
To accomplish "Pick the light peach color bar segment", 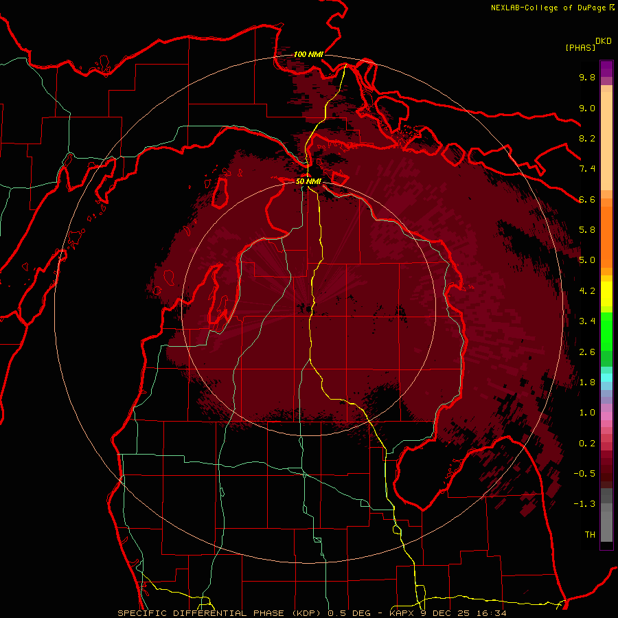I will 606,141.
